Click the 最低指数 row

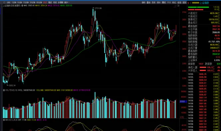204,54
